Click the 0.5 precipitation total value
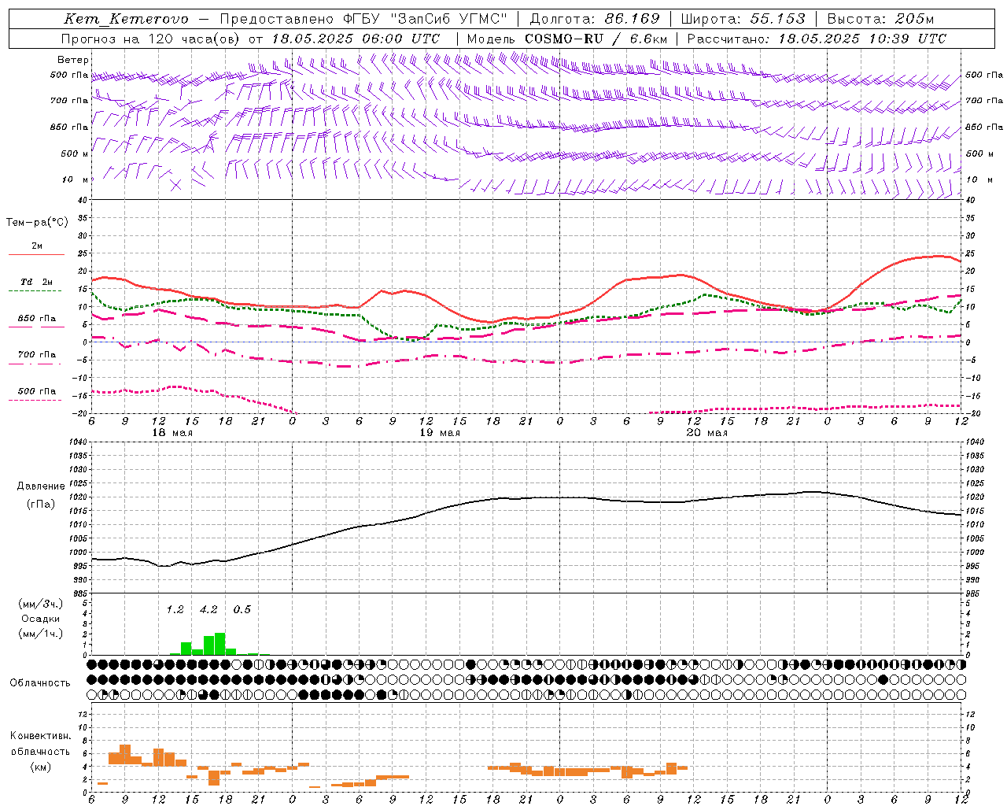1007x806 pixels. (x=242, y=610)
